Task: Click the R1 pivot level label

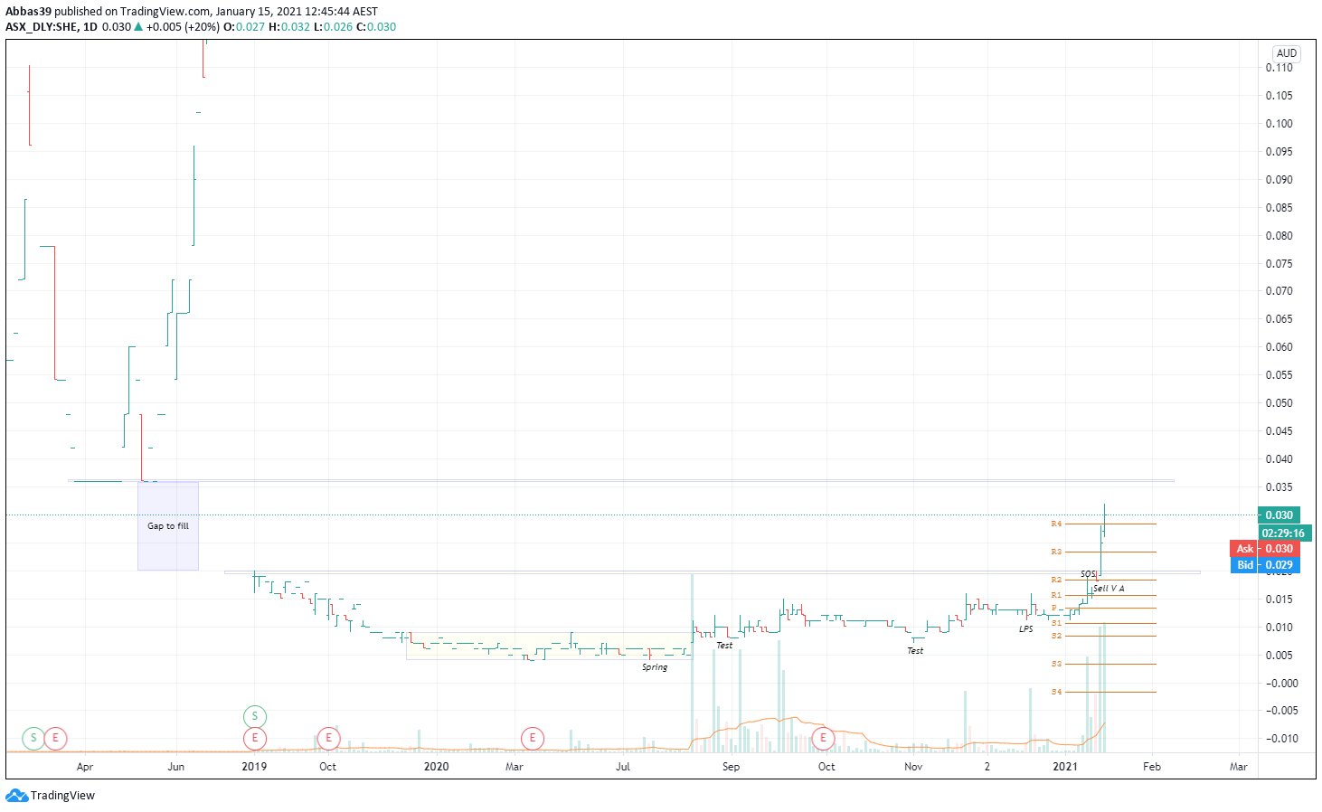Action: (x=1056, y=596)
